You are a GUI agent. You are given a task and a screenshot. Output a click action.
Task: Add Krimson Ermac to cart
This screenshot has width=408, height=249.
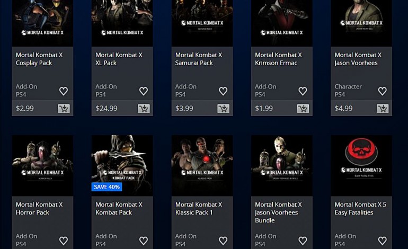pyautogui.click(x=303, y=108)
